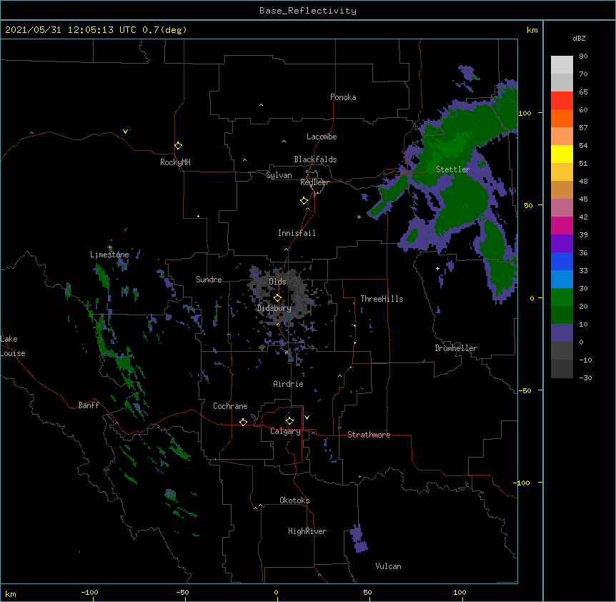Click the yellow marker south of RedDeer
616x602 pixels.
304,201
